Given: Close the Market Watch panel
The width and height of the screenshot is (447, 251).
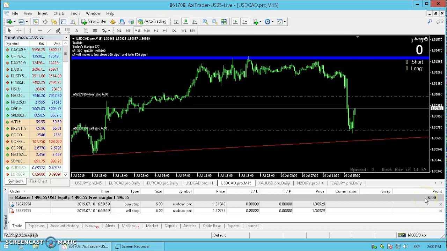Looking at the screenshot, I should 66,37.
